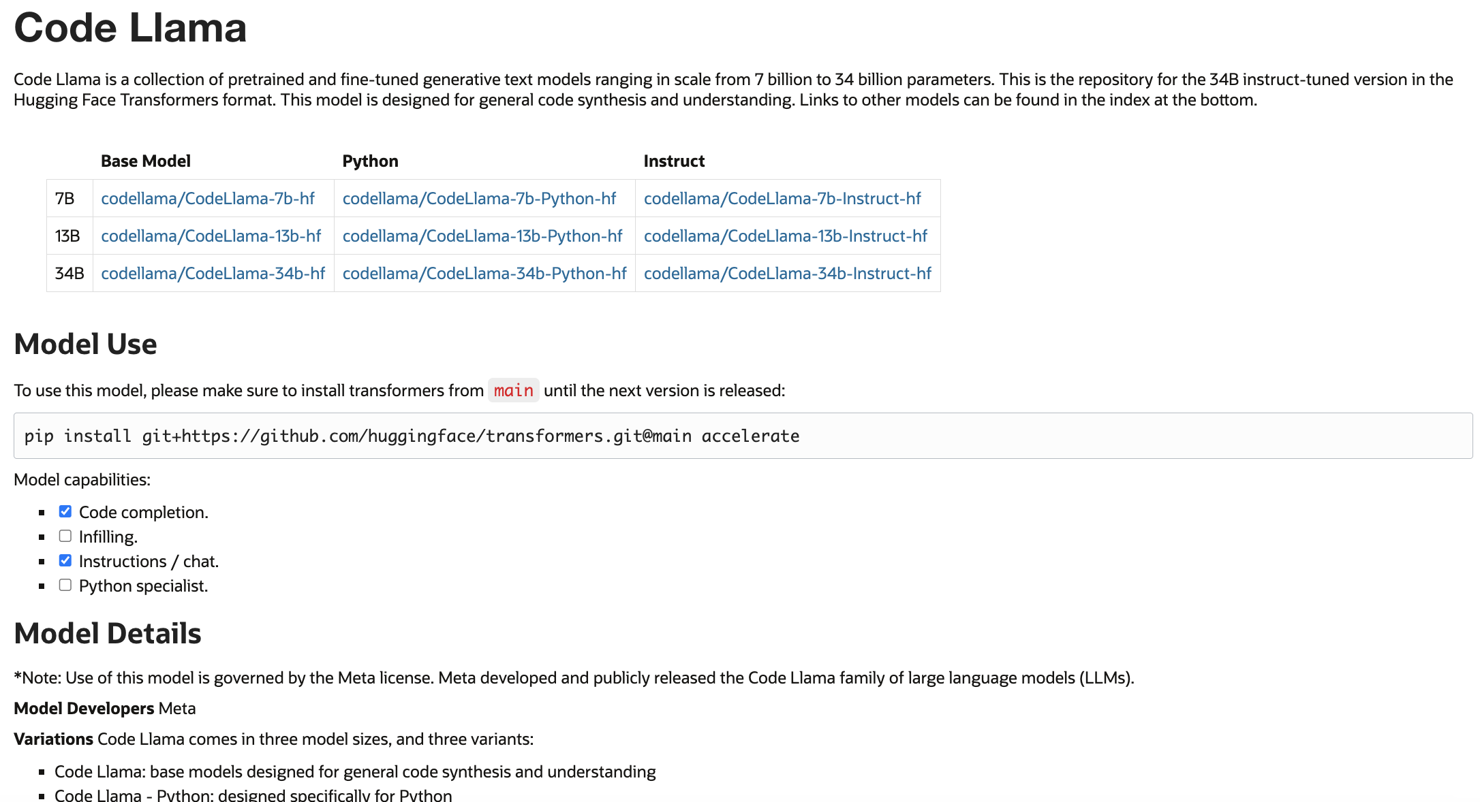Click the Model Details heading
Image resolution: width=1480 pixels, height=802 pixels.
107,633
